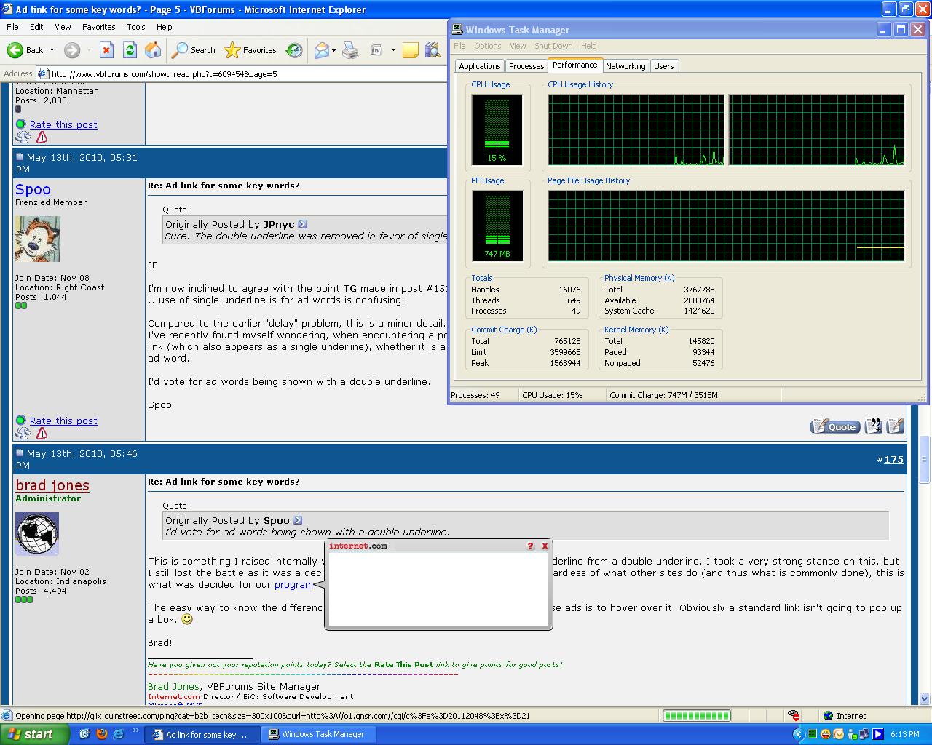
Task: Report Spoo's post with warning triangle
Action: [x=42, y=433]
